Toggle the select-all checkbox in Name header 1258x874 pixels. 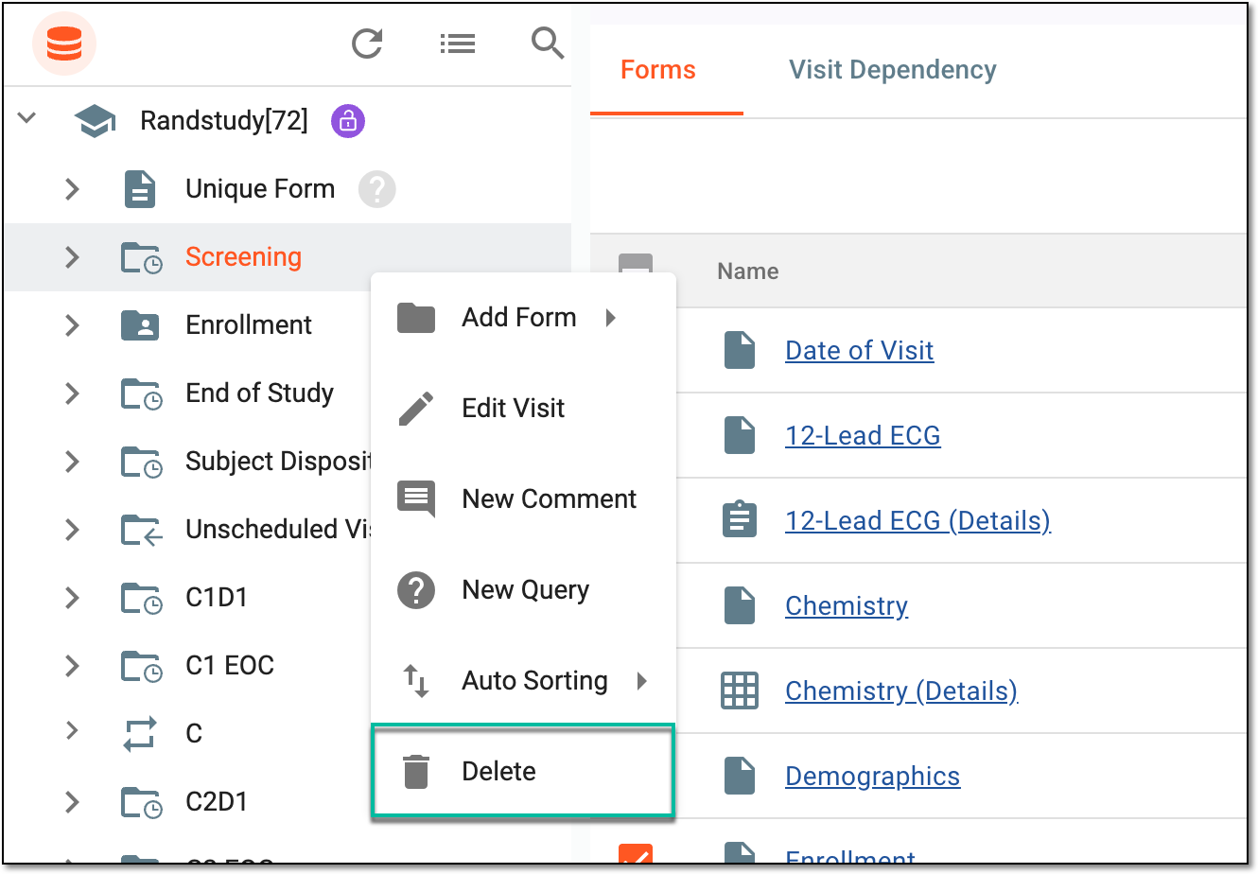[636, 265]
